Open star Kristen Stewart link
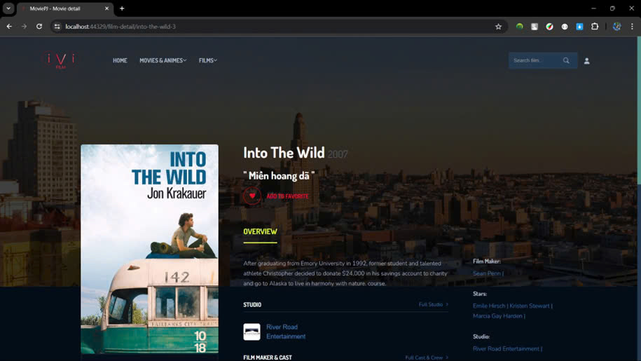Image resolution: width=641 pixels, height=361 pixels. (x=530, y=306)
